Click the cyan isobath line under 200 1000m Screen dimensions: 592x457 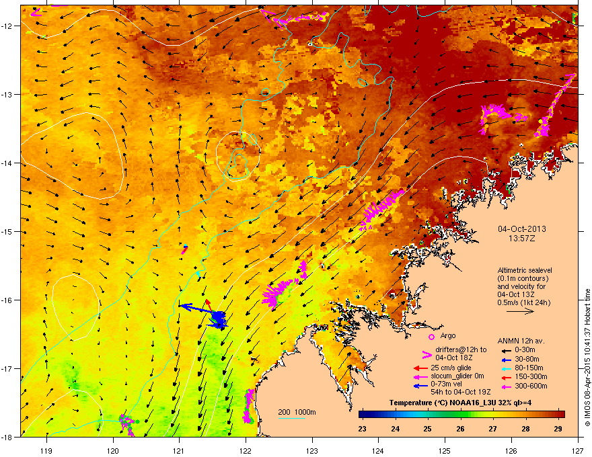(x=292, y=418)
